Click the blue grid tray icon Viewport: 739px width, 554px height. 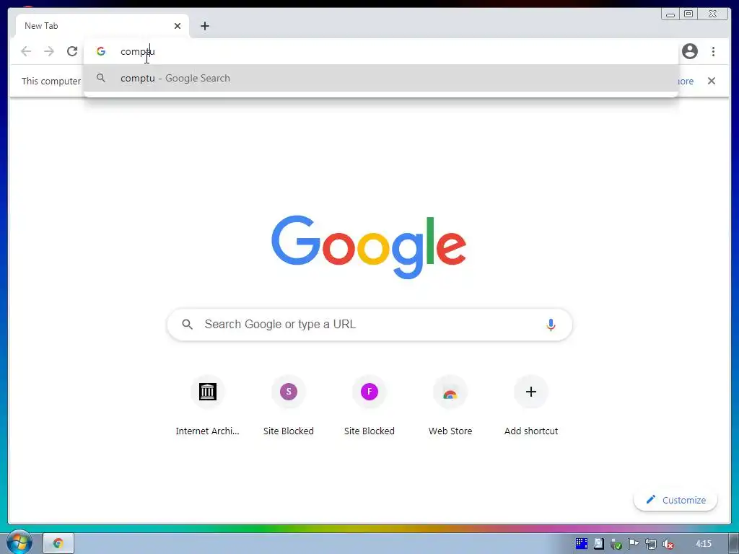581,544
